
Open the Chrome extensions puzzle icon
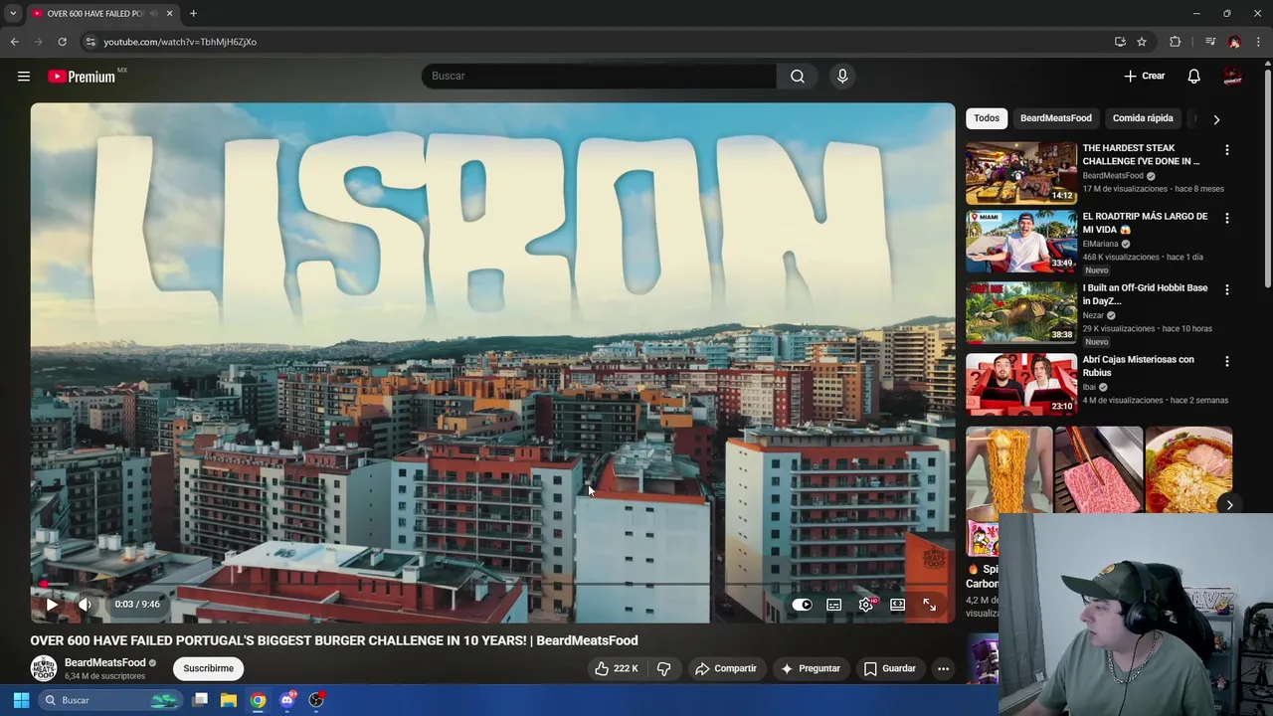click(x=1176, y=42)
